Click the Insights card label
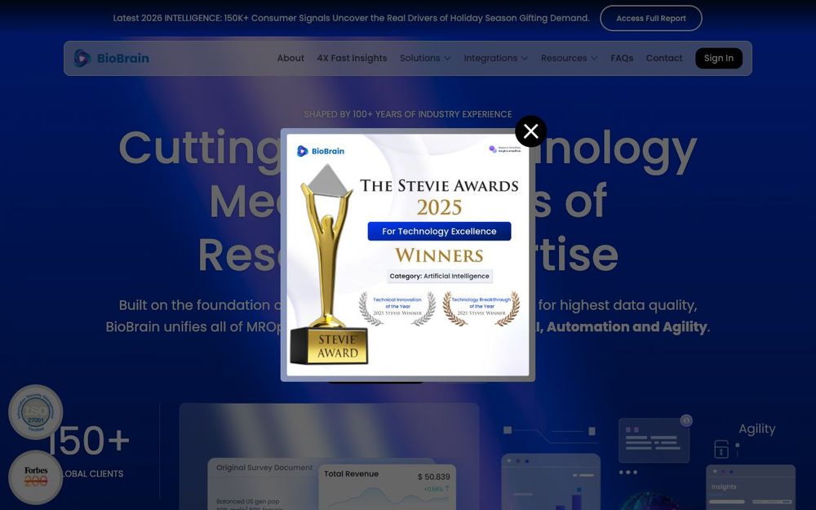This screenshot has width=816, height=510. [723, 487]
